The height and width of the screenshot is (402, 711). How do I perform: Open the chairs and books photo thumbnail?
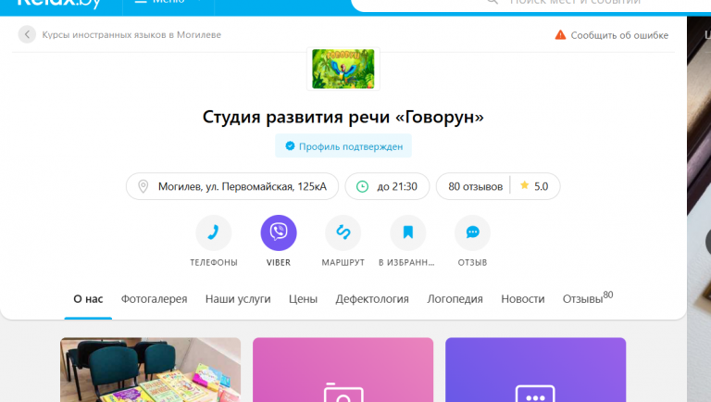pos(151,370)
